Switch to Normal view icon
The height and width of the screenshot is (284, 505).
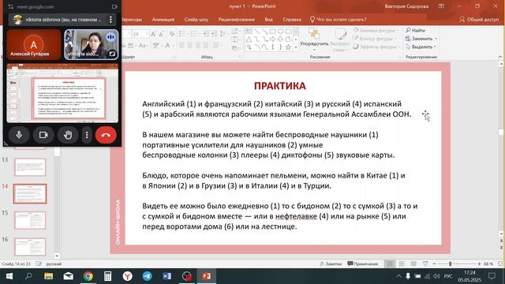tap(390, 263)
